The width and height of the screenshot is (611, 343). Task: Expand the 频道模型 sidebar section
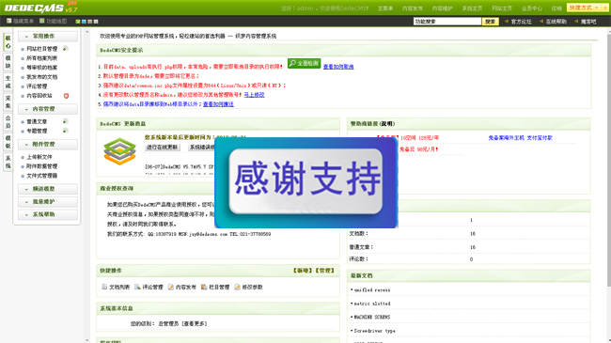click(48, 189)
